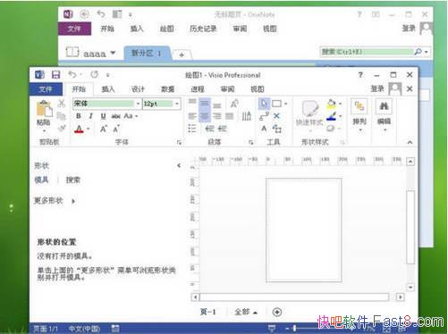Apply the red font color button
The width and height of the screenshot is (448, 334).
tap(79, 129)
